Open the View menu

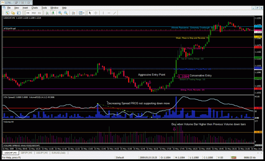pyautogui.click(x=17, y=8)
